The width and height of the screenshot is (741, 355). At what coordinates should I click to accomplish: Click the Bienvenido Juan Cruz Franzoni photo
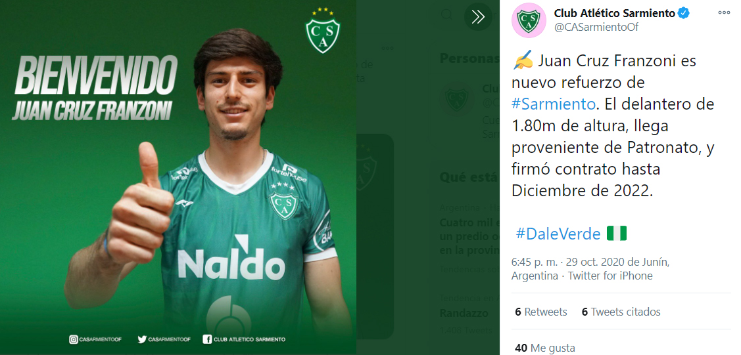coord(178,177)
